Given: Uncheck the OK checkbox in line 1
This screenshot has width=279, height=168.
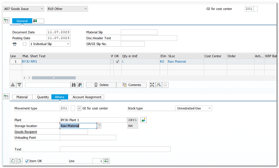Looking at the screenshot, I should pyautogui.click(x=117, y=62).
